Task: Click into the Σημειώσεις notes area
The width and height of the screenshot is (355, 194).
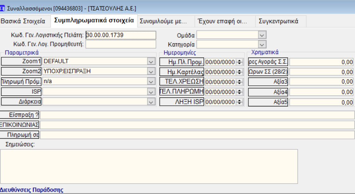Action: click(149, 166)
